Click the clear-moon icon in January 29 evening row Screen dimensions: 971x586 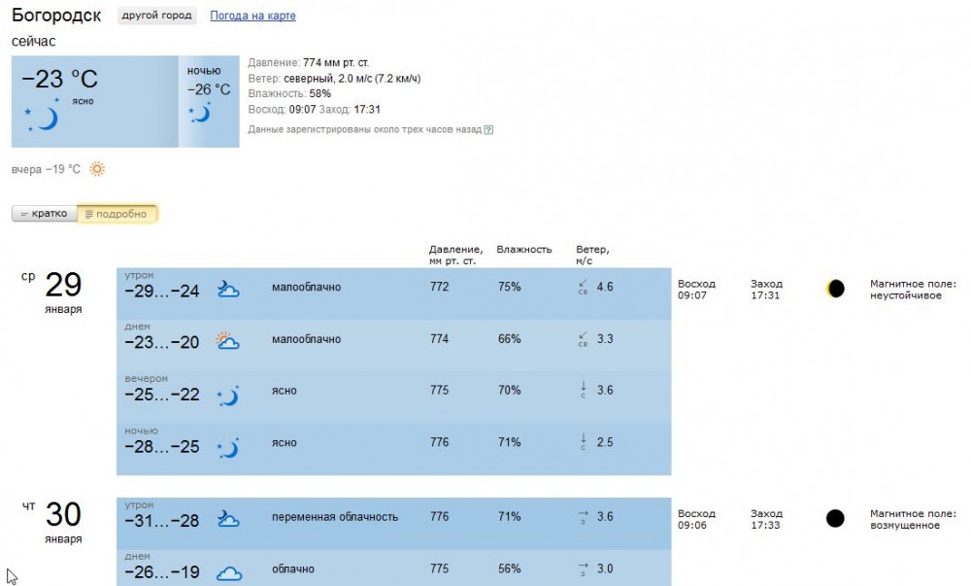(228, 395)
